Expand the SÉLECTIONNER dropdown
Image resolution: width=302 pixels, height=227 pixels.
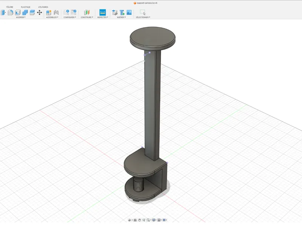coord(143,17)
